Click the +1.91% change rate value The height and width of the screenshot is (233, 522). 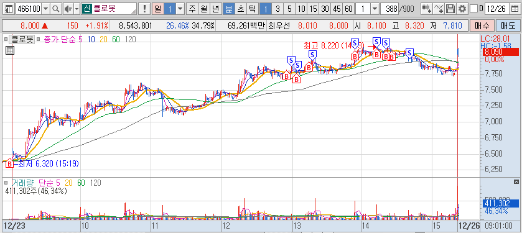[96, 25]
